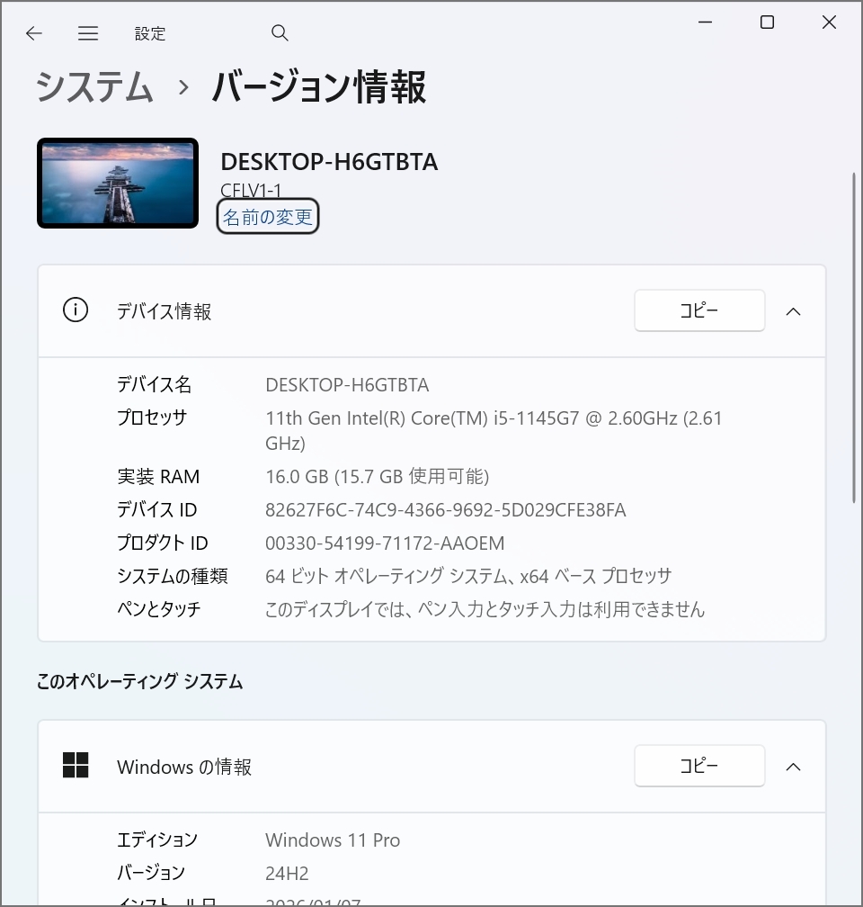
Task: Select the システム breadcrumb link
Action: (x=93, y=87)
